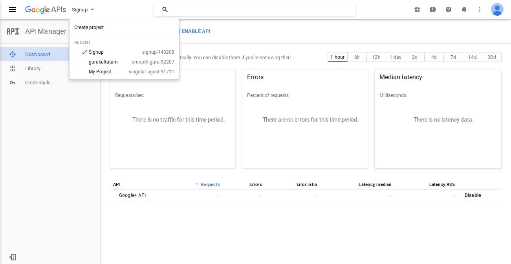
Task: Select My Project from recent list
Action: pos(100,72)
